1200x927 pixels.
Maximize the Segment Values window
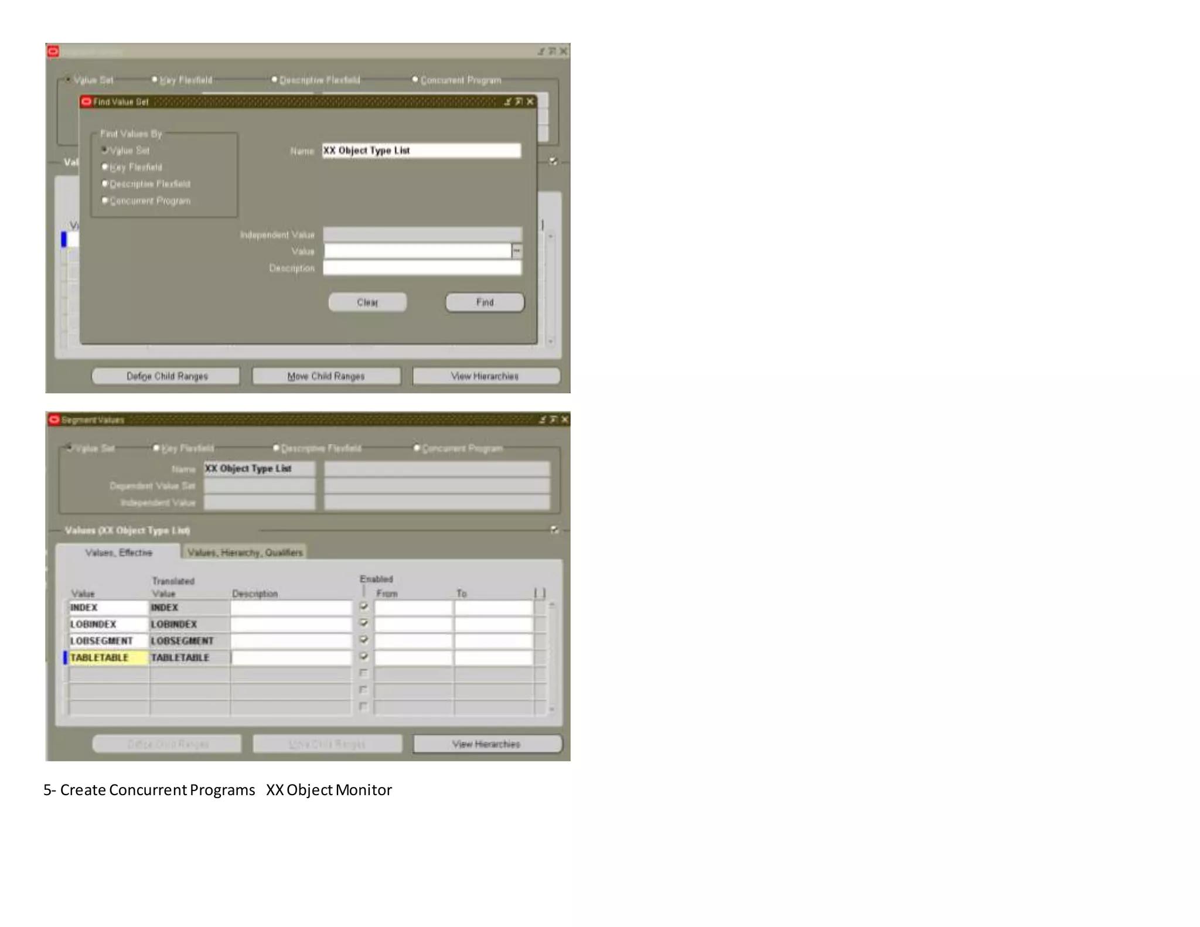coord(553,420)
